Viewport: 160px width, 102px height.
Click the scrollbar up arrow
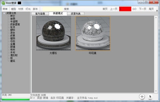(156, 17)
